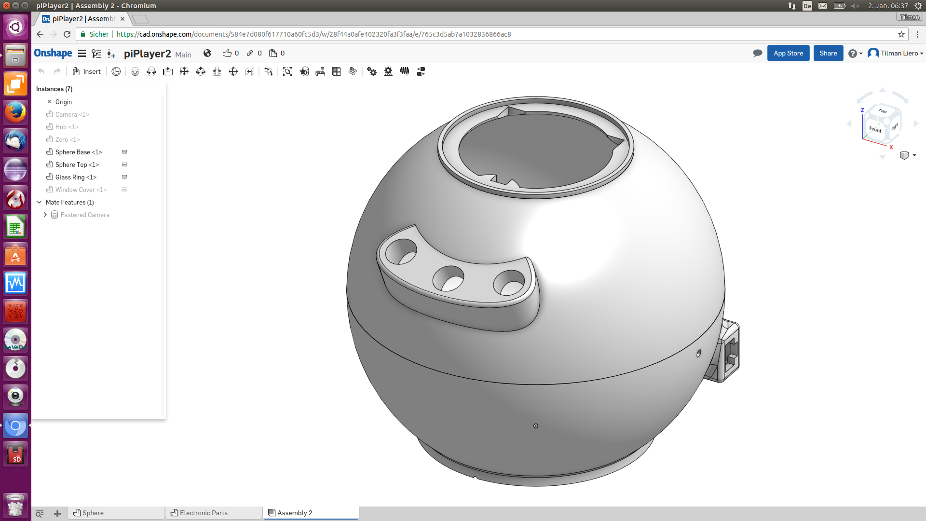This screenshot has width=926, height=521.
Task: Bookmark this page with the star
Action: (901, 34)
